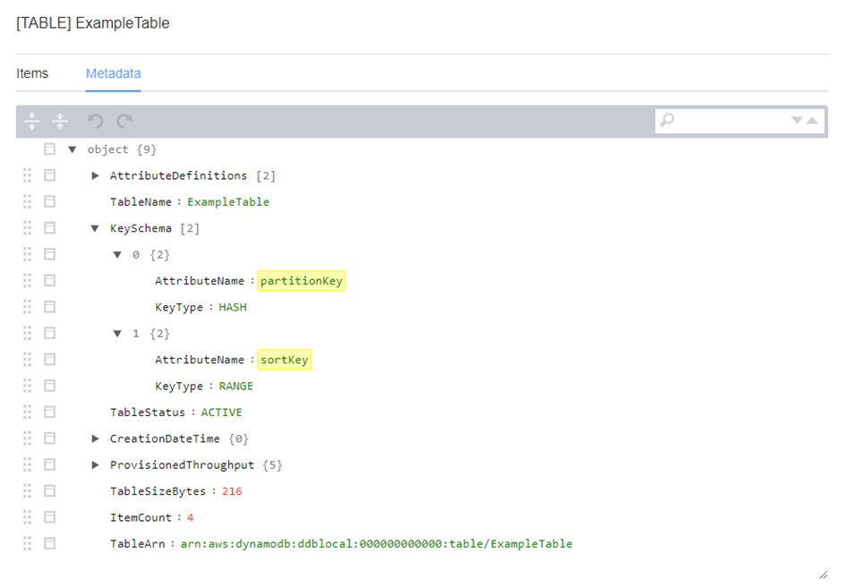Expand the AttributeDefinitions node
Screen dimensions: 846x587
click(95, 175)
